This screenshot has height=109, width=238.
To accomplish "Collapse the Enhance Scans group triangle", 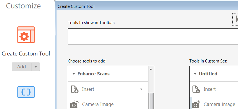I will point(74,74).
